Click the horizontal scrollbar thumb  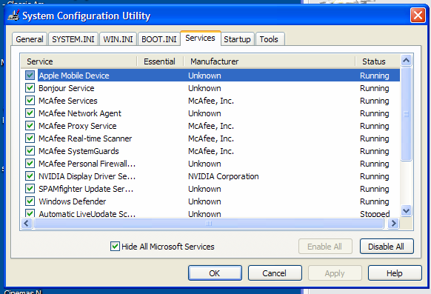tap(209, 224)
